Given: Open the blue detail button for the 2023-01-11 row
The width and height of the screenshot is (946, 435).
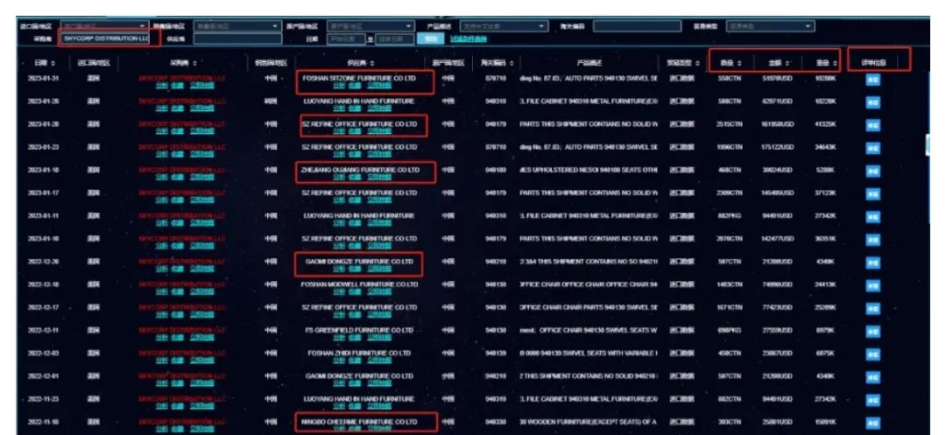Looking at the screenshot, I should [872, 217].
